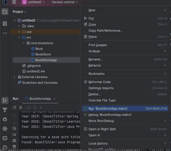The height and width of the screenshot is (151, 171).
Task: Open the Terminal tool window
Action: [5, 138]
